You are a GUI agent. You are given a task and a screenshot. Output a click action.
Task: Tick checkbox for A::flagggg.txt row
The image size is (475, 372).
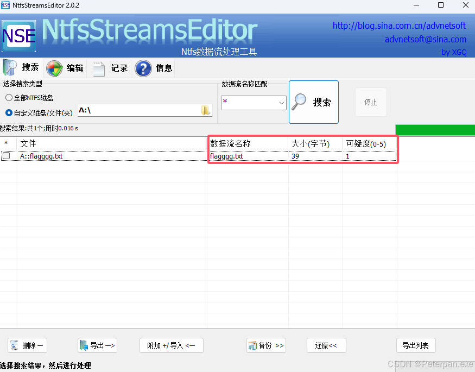[x=7, y=156]
